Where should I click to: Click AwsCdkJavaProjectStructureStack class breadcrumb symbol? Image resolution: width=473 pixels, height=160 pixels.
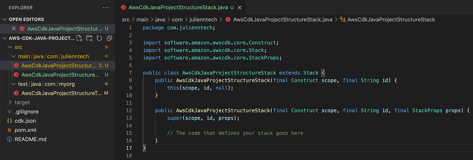pyautogui.click(x=391, y=20)
